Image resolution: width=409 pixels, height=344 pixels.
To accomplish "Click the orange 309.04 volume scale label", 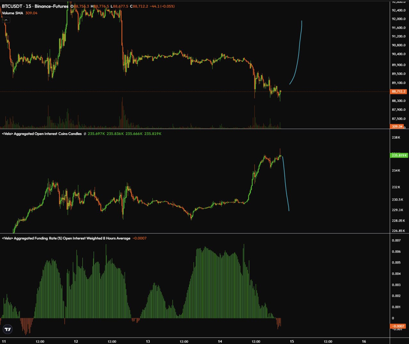I will (397, 126).
